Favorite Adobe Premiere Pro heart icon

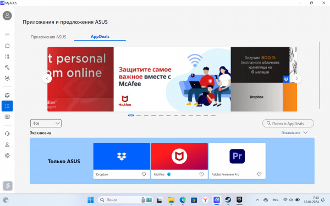259,174
